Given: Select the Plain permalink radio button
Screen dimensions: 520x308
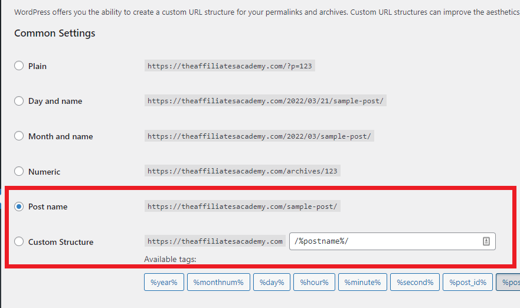Looking at the screenshot, I should pos(19,66).
